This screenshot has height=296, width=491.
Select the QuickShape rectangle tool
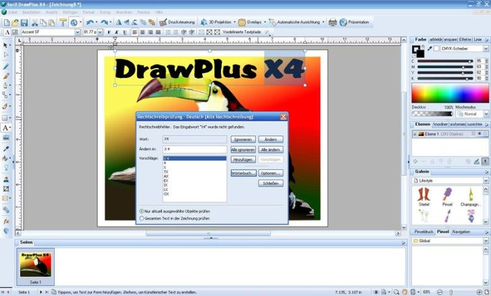(6, 118)
